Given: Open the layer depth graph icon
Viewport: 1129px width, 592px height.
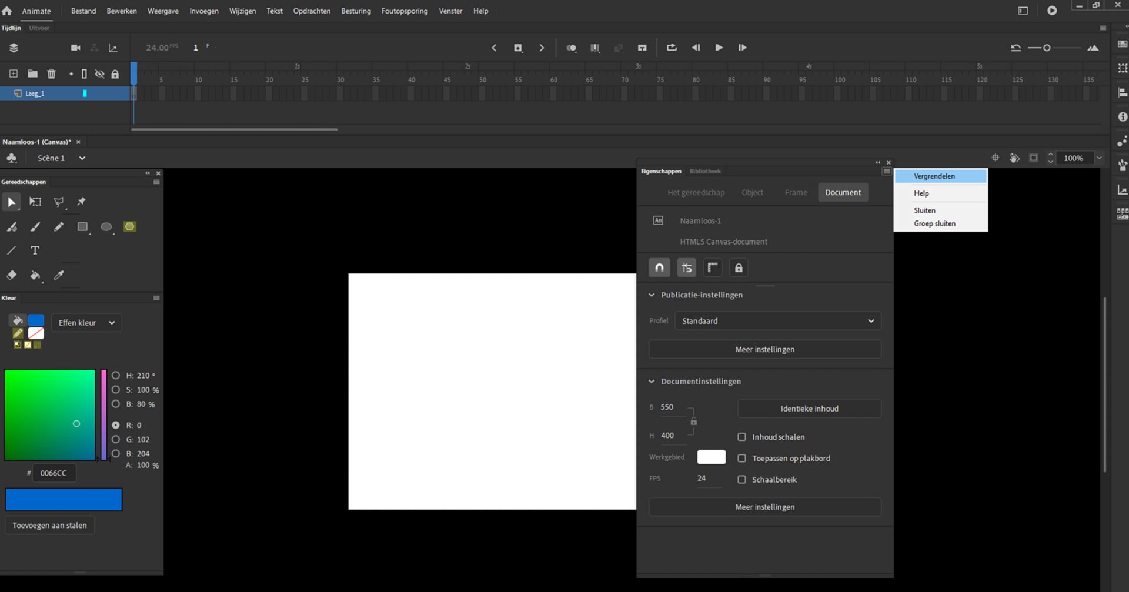Looking at the screenshot, I should click(x=113, y=48).
